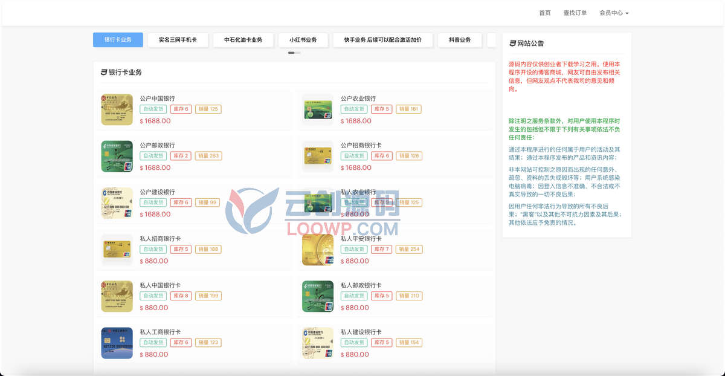Click the 私人邮政银行卡 product name

[x=361, y=285]
